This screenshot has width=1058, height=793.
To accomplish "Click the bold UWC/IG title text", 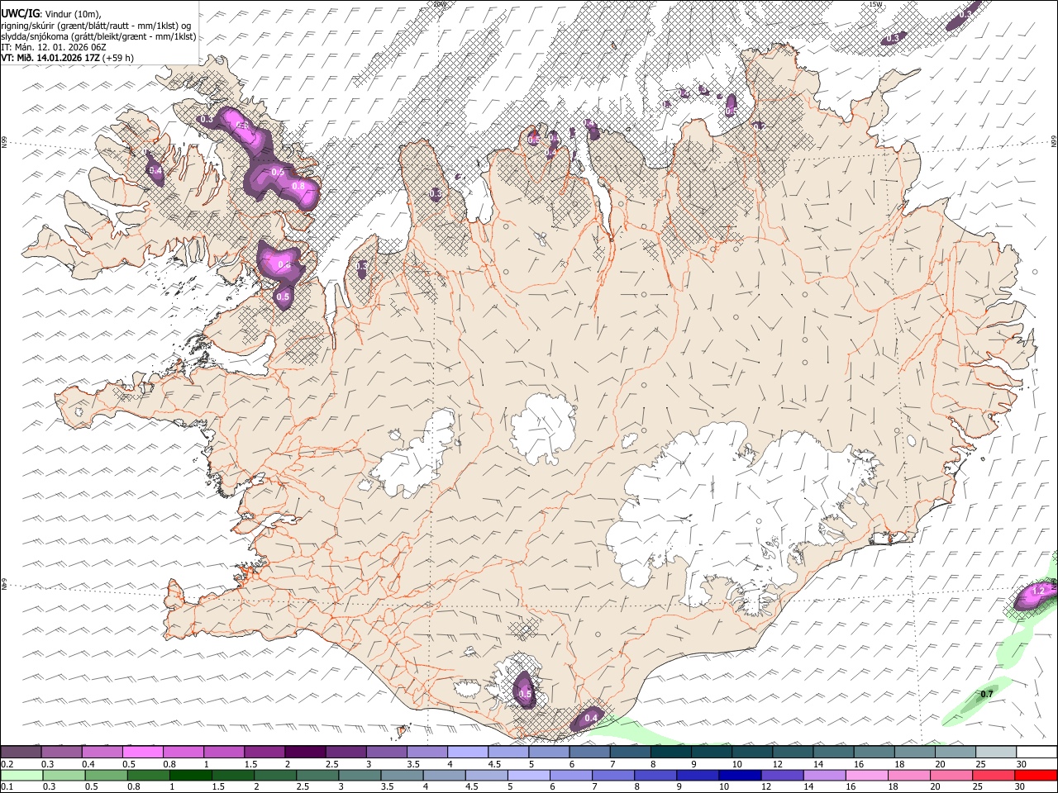I will pos(20,13).
